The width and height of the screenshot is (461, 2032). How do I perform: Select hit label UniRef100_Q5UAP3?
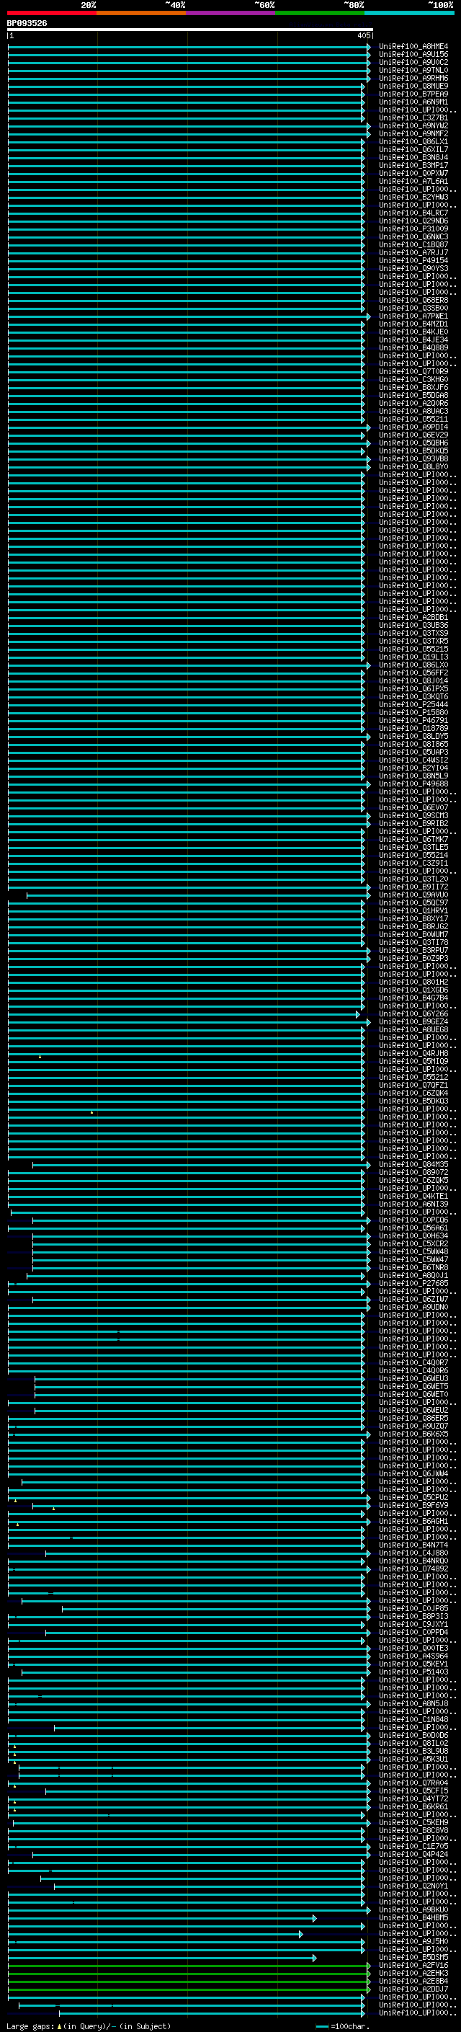click(x=413, y=752)
